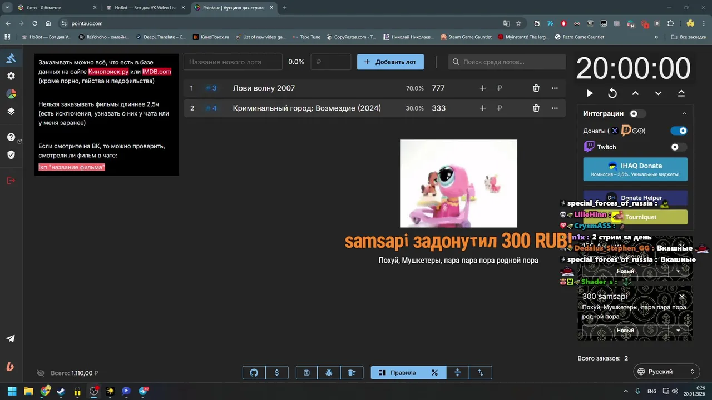Collapse the Интеграции panel chevron
The height and width of the screenshot is (400, 712).
(x=684, y=114)
